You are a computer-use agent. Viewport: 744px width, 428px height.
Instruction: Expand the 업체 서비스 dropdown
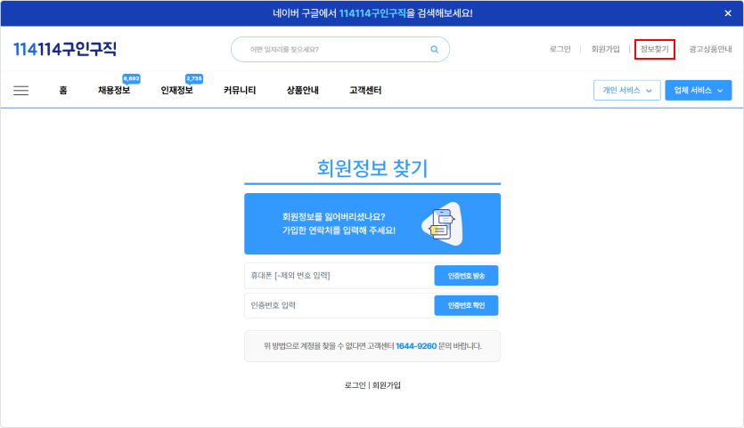click(698, 90)
